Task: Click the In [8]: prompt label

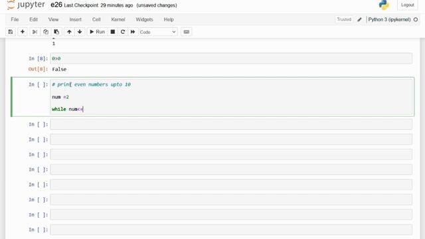Action: tap(39, 58)
